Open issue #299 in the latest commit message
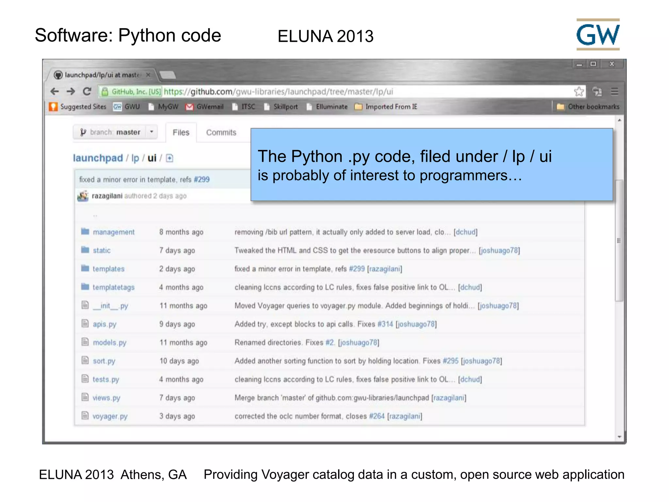Screen dimensions: 669x502 [202, 179]
